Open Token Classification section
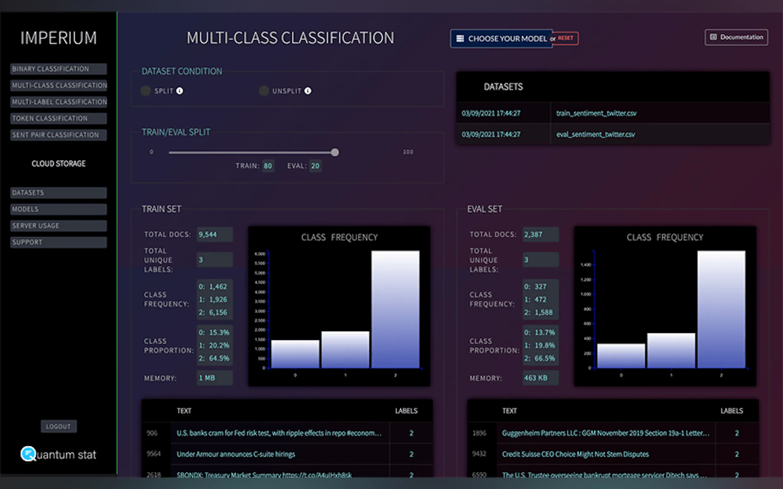Image resolution: width=783 pixels, height=489 pixels. coord(58,118)
